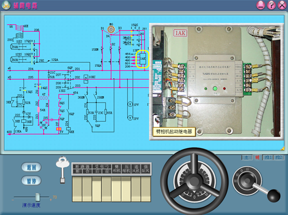The height and width of the screenshot is (215, 288).
Task: Click the 演示速度 slider handle
Action: (37, 197)
